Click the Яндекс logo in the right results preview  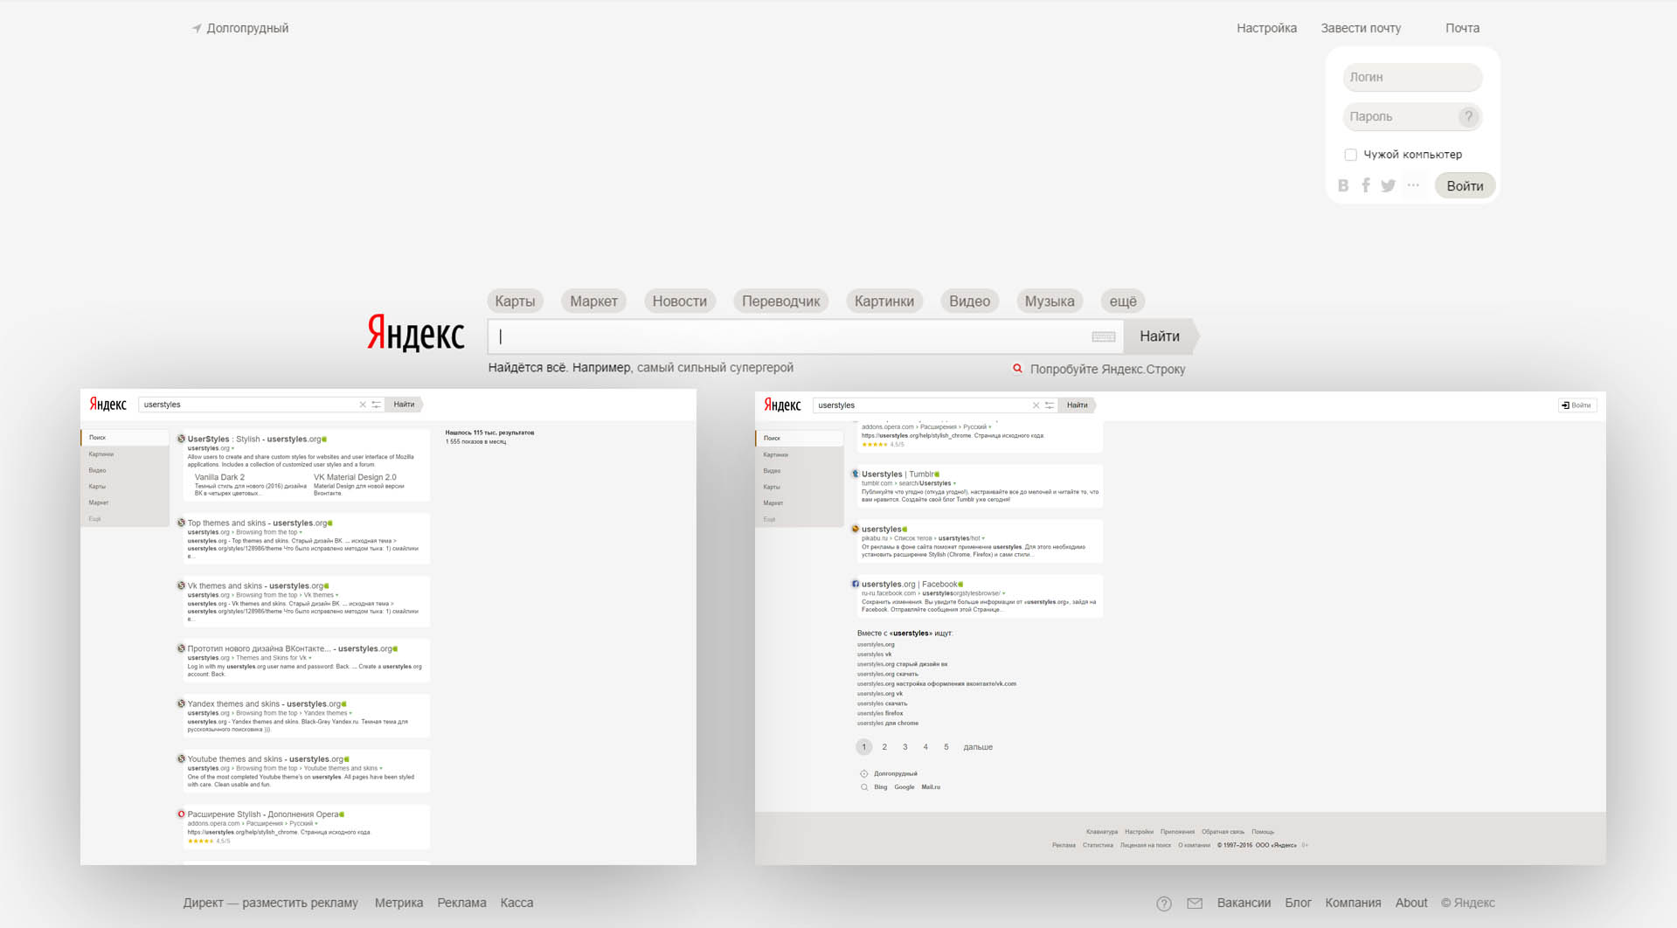tap(782, 405)
